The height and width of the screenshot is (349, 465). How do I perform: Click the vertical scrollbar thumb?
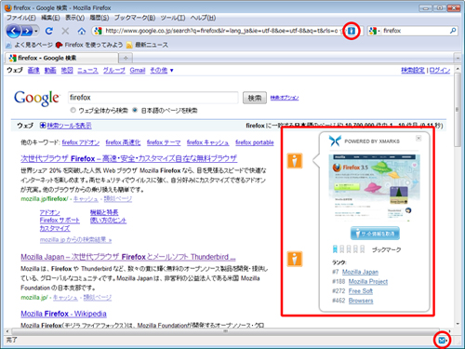[x=458, y=109]
